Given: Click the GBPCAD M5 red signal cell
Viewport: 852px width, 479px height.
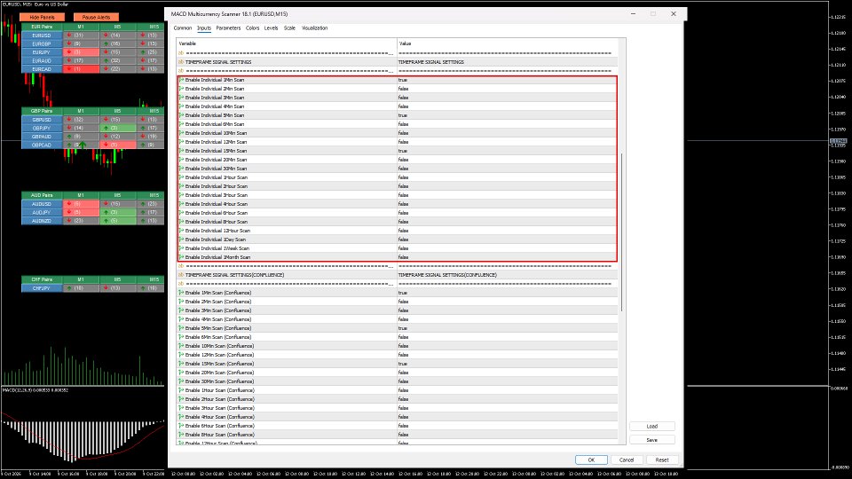Looking at the screenshot, I should point(118,145).
